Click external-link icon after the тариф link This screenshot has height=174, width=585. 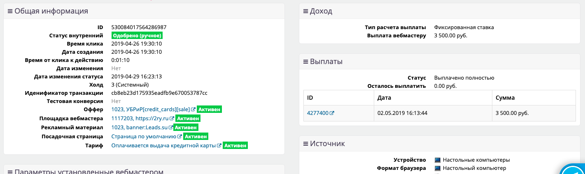(x=219, y=146)
